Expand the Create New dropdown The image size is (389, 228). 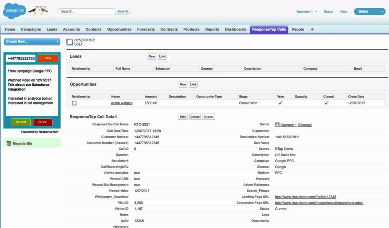pyautogui.click(x=32, y=42)
